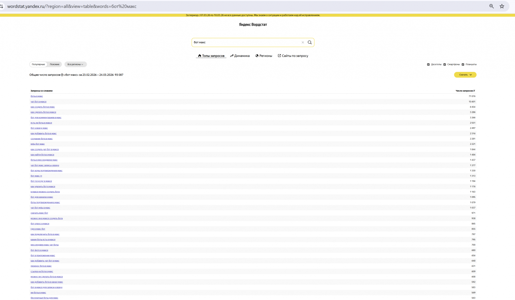Open the query link 'бот госуслуг в максе'

[41, 181]
